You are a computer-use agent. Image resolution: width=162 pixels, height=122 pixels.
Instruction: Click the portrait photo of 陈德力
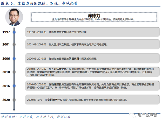(14, 17)
